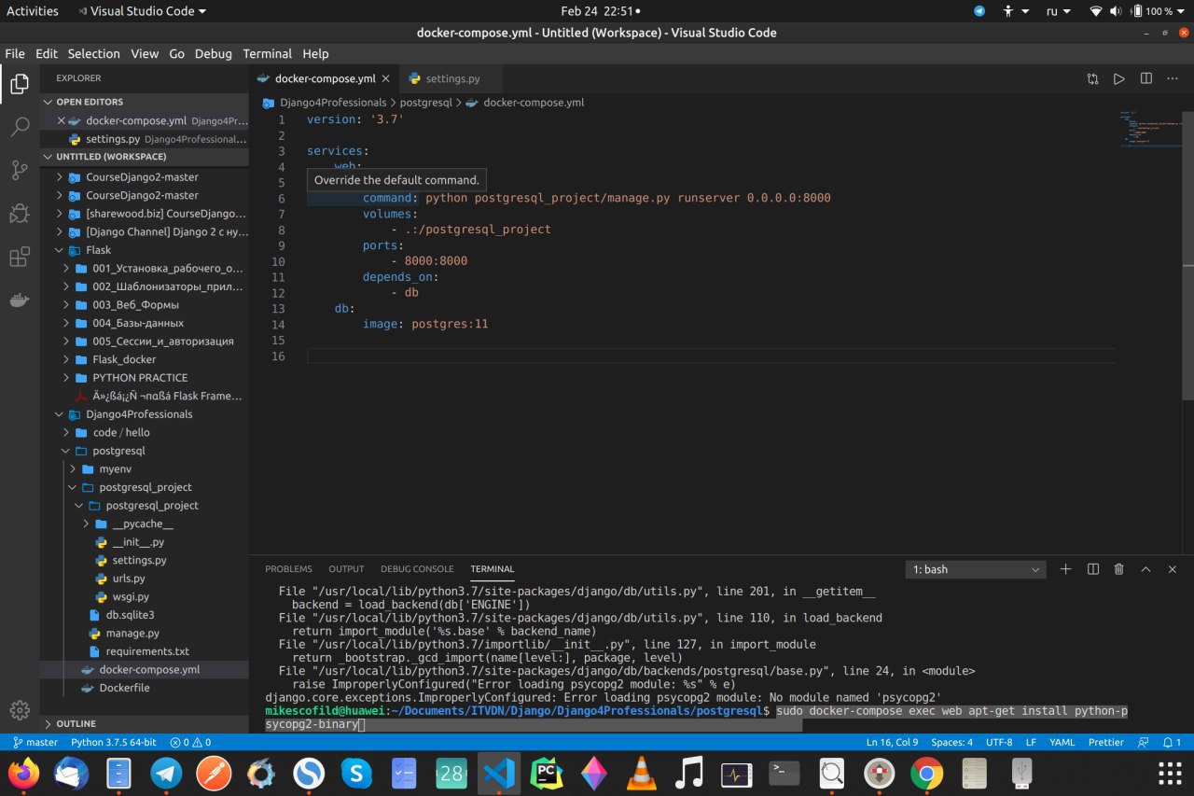Click the Run file play icon
This screenshot has width=1194, height=796.
[x=1119, y=79]
